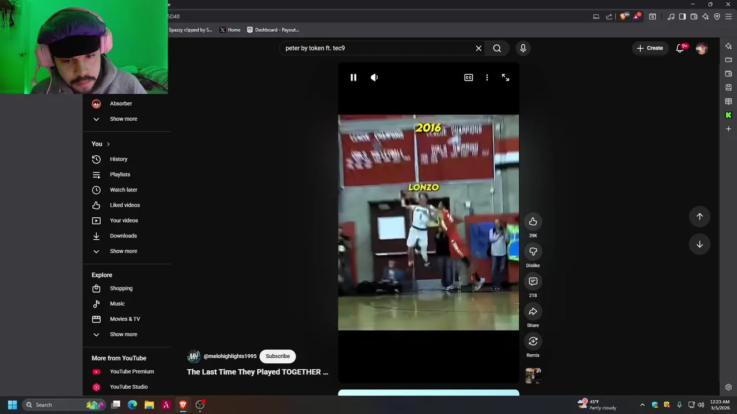The width and height of the screenshot is (737, 414).
Task: Open the Brave VPN shield icon
Action: 717,17
